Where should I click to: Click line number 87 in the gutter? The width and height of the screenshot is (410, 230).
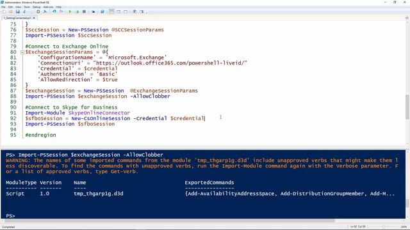click(x=13, y=91)
